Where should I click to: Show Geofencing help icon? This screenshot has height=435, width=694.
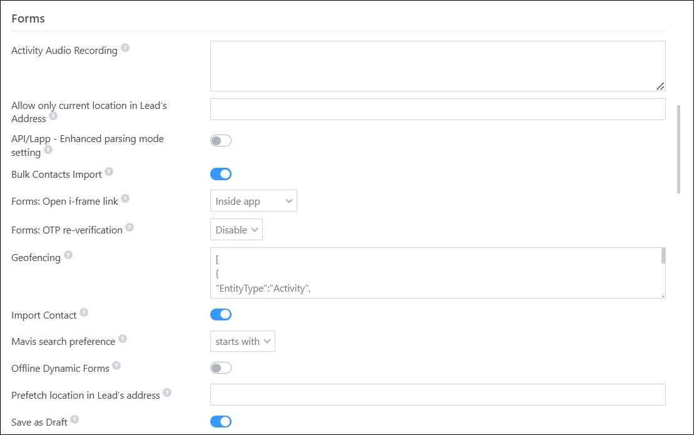[68, 255]
